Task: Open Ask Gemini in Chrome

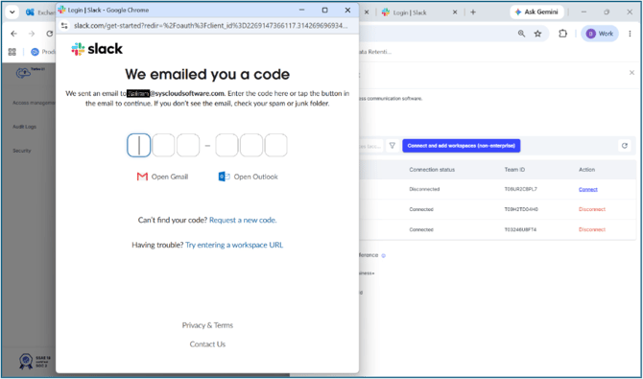Action: (536, 12)
